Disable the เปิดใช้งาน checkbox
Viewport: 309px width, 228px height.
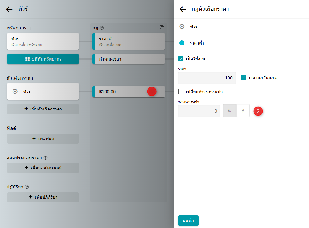181,59
